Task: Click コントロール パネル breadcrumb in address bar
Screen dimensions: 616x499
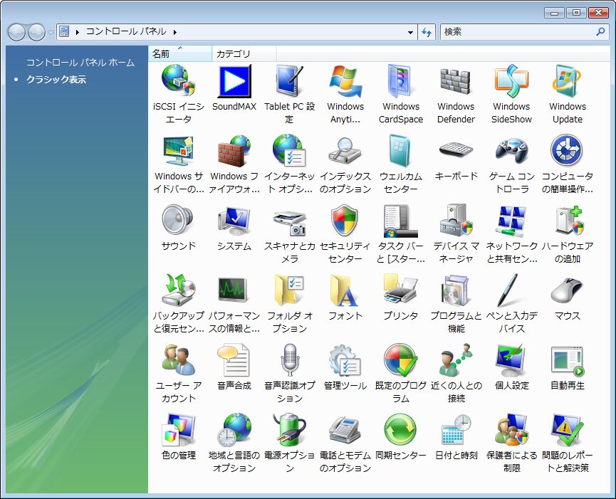Action: coord(126,32)
